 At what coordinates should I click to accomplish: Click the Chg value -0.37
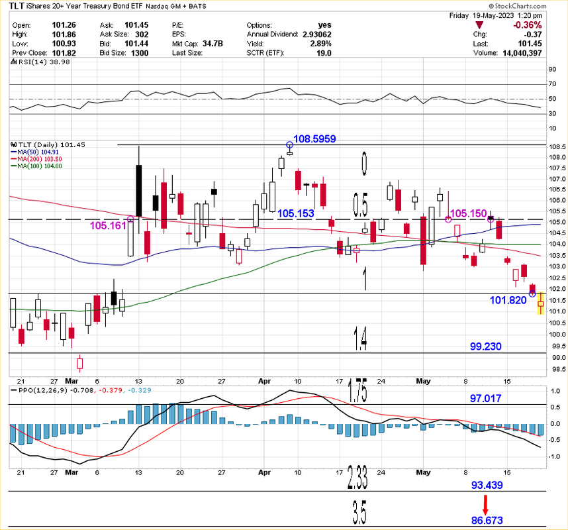pyautogui.click(x=533, y=34)
